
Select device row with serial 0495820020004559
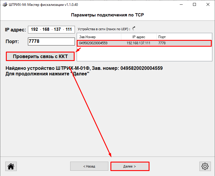pyautogui.click(x=93, y=43)
